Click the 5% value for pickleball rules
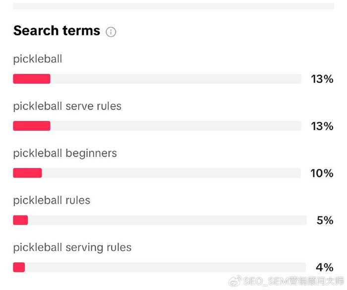347x290 pixels. (325, 220)
